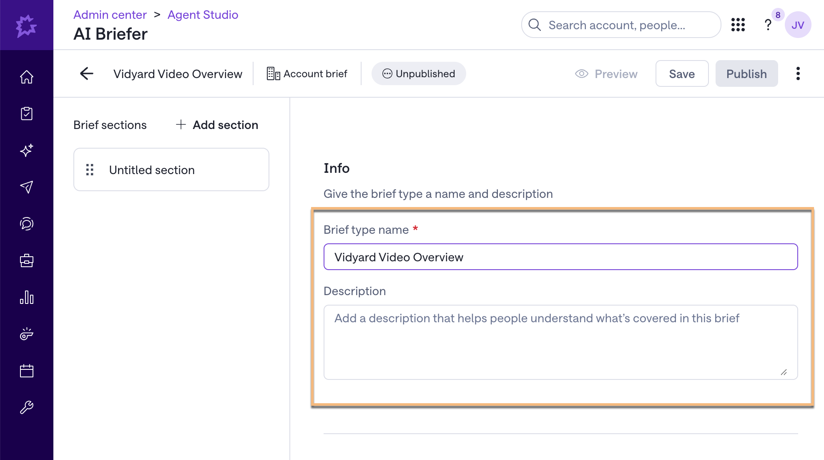Click the Unpublished status badge
The image size is (824, 460).
(419, 73)
